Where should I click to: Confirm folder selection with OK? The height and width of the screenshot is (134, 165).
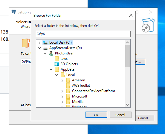coord(96,115)
